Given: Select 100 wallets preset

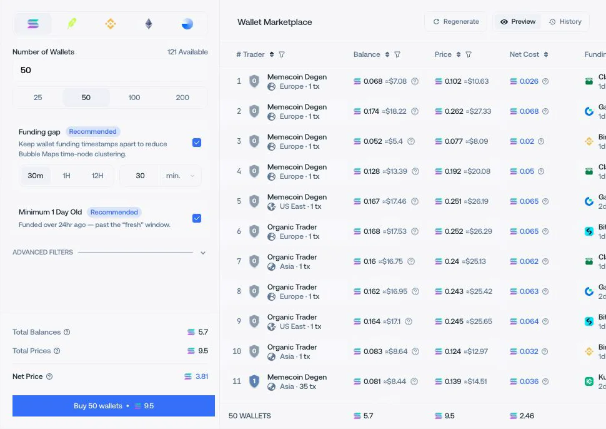Looking at the screenshot, I should [134, 98].
